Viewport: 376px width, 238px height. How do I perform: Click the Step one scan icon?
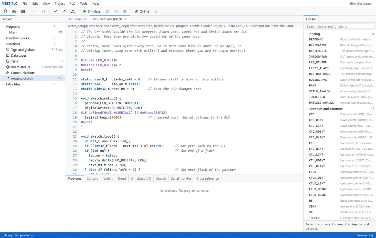116,11
